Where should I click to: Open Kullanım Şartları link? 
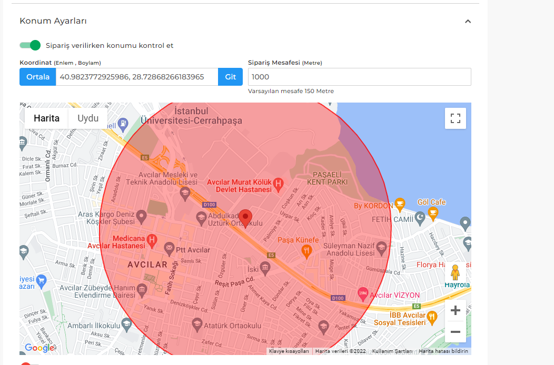point(392,351)
